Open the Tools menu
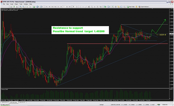174x106 pixels. 21,4
